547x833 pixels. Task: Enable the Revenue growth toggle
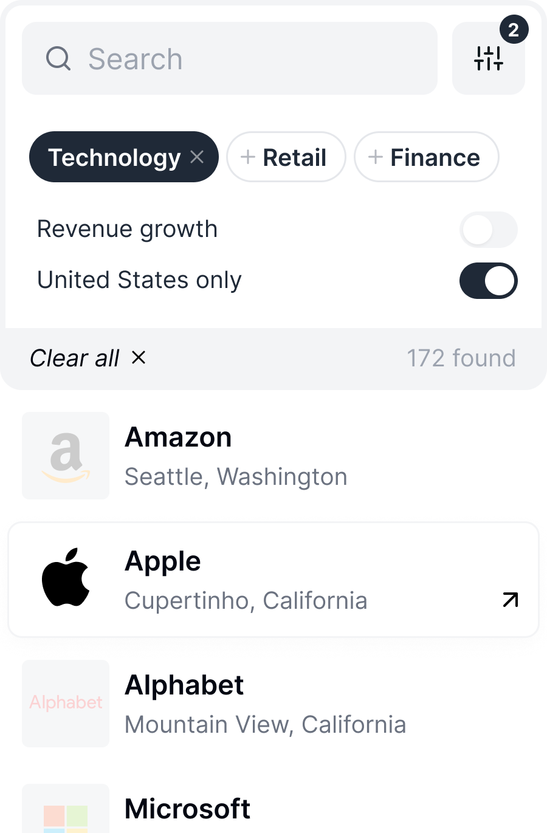[x=488, y=230]
